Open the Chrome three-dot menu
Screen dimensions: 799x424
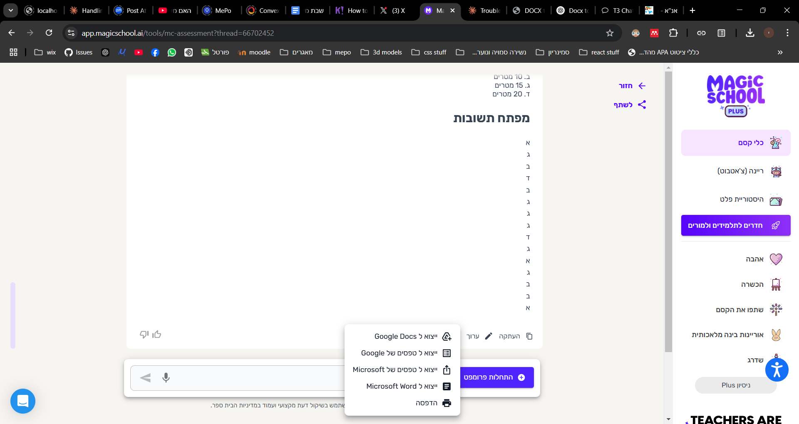[x=787, y=33]
